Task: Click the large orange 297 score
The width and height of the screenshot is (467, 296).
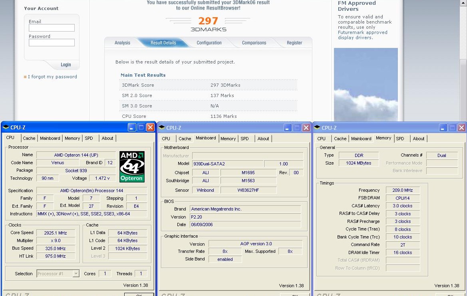Action: pyautogui.click(x=208, y=21)
